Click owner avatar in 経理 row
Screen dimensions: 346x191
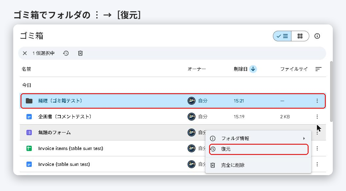point(192,101)
